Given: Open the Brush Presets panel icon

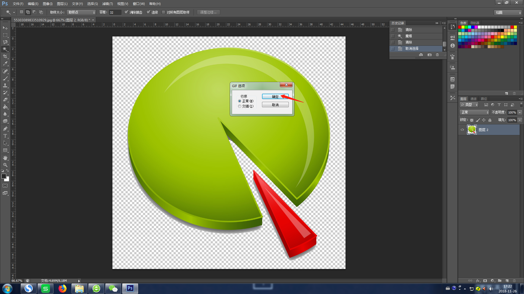Looking at the screenshot, I should click(452, 57).
